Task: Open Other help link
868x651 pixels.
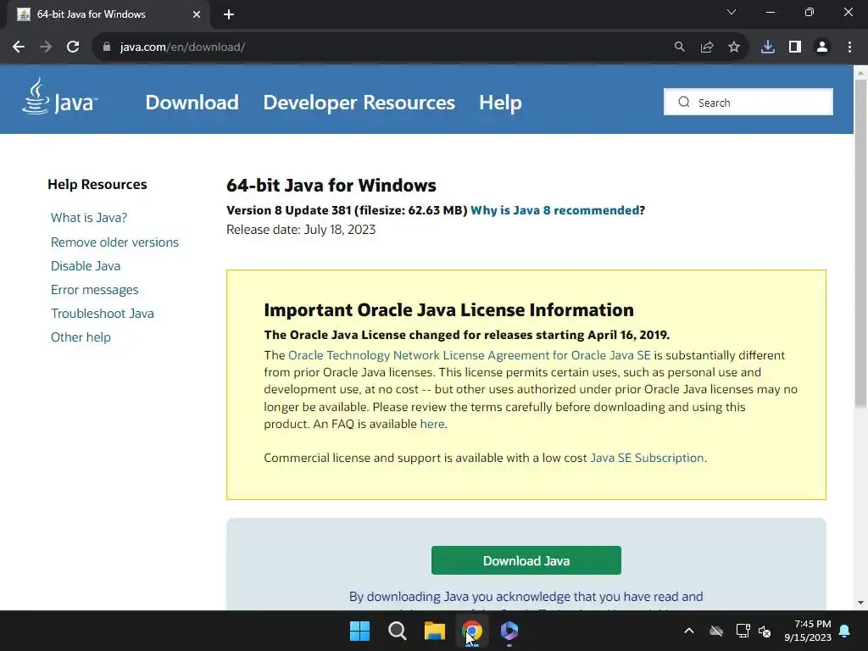Action: point(81,337)
